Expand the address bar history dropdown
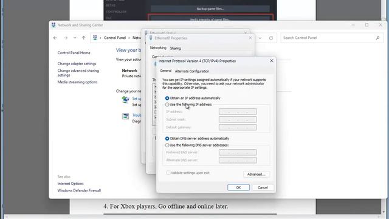Image resolution: width=389 pixels, height=219 pixels. 260,38
